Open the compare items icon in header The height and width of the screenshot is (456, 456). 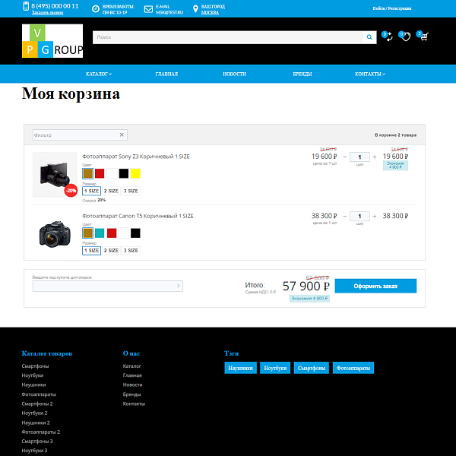click(388, 36)
